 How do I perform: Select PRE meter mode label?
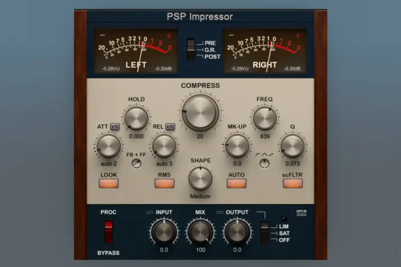point(210,43)
